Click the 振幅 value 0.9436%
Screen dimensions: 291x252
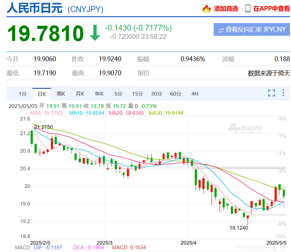point(193,59)
